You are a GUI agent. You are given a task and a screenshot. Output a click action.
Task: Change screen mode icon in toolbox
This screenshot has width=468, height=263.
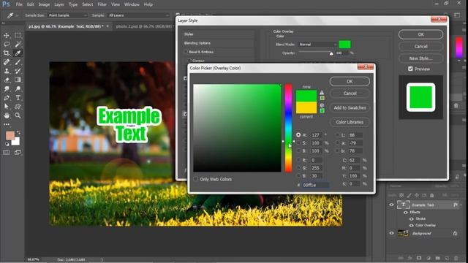(x=18, y=153)
